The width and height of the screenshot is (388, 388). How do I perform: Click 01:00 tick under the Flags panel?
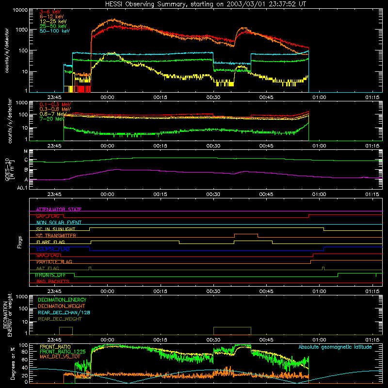coord(319,291)
